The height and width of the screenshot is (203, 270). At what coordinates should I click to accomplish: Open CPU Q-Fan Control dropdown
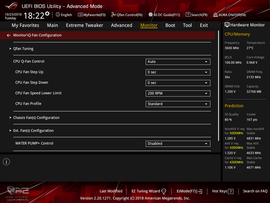pyautogui.click(x=178, y=62)
